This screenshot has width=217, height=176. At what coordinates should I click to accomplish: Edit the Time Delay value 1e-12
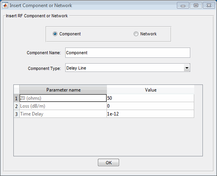coord(151,114)
